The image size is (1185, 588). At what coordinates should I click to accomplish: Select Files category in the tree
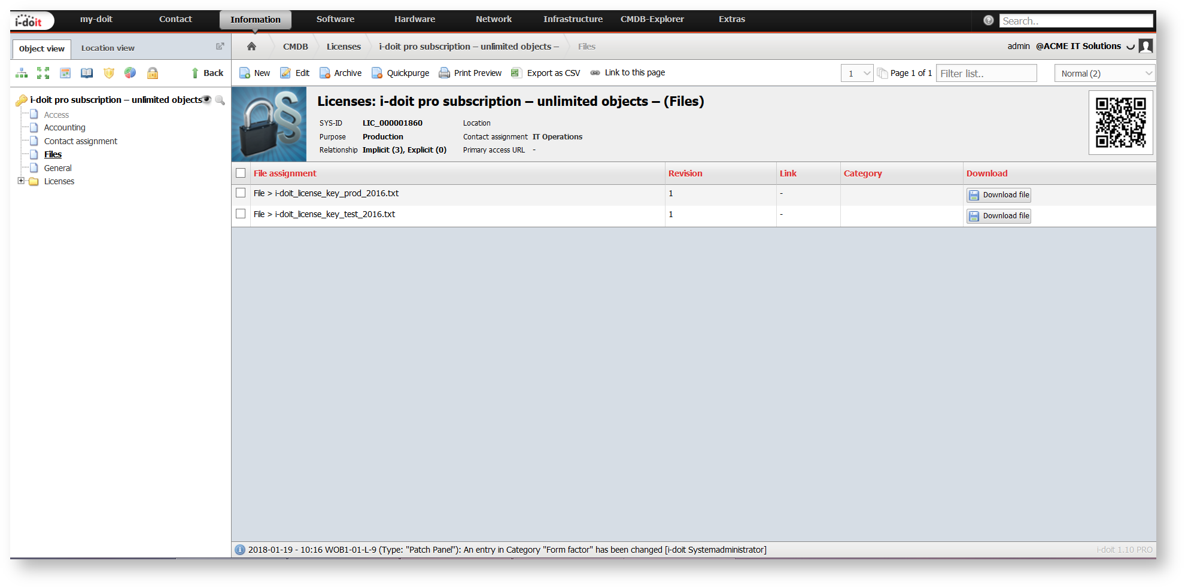(x=53, y=154)
